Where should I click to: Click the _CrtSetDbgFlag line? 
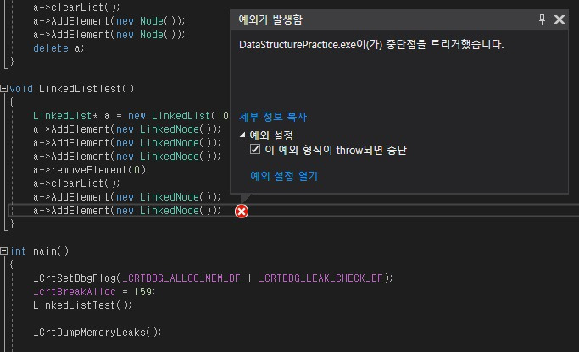pos(213,278)
